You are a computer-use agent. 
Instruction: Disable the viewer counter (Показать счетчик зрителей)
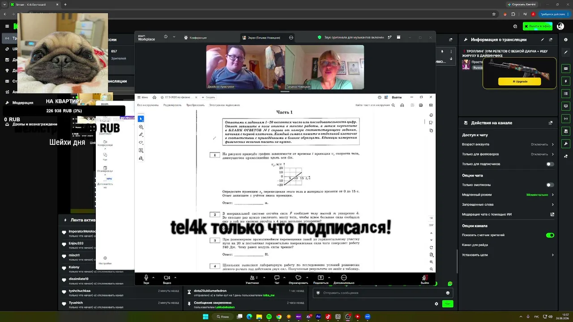[x=550, y=235]
